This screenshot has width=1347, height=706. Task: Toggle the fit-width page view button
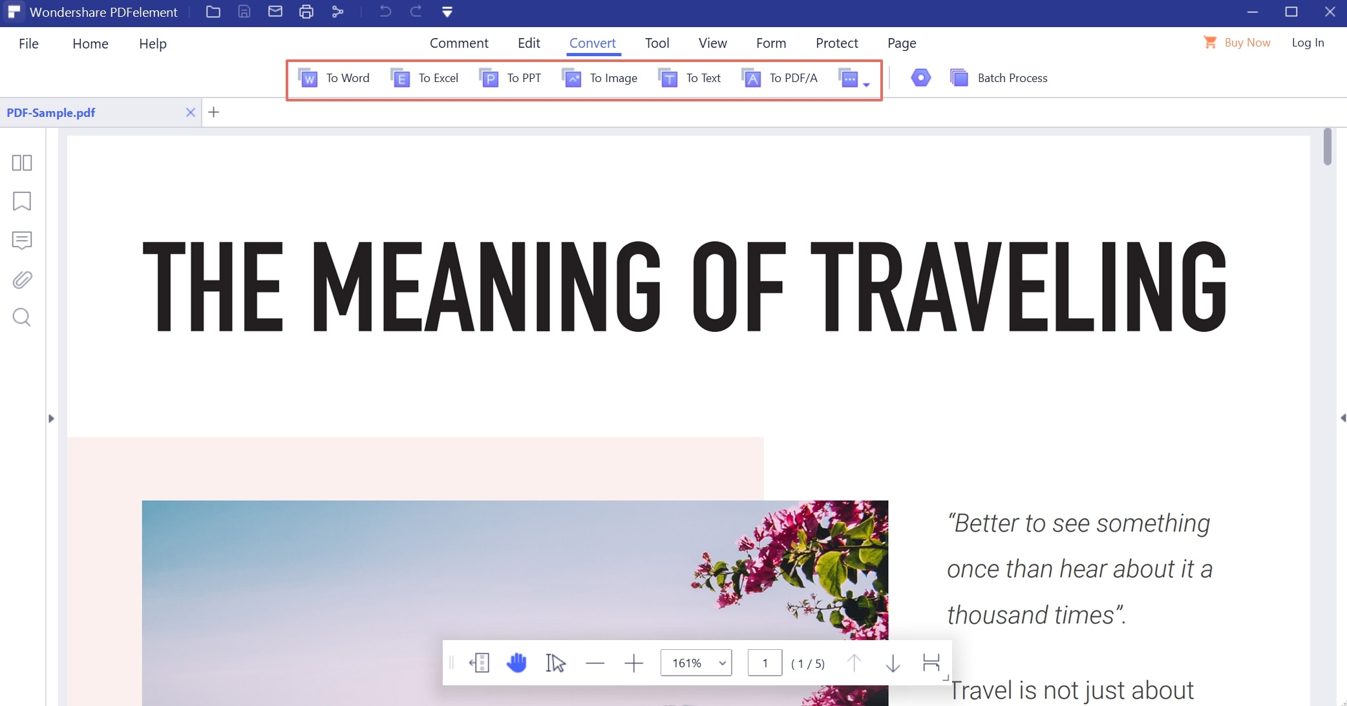click(931, 663)
